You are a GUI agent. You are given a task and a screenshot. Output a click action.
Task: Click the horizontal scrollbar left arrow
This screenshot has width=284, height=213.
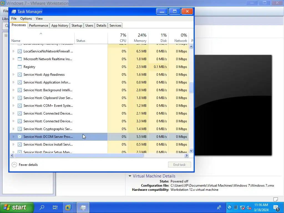(12, 156)
